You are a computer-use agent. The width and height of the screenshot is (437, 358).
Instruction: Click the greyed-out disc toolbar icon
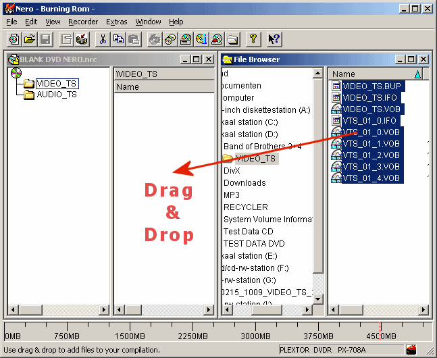[x=155, y=39]
